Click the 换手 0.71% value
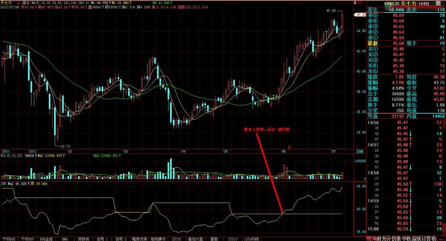Viewport: 446px width, 241px height. click(x=397, y=105)
